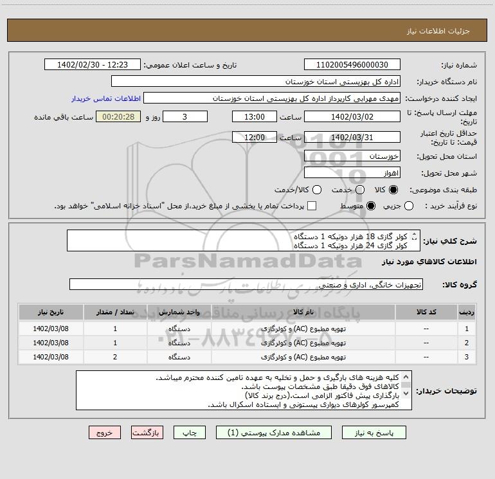Click the واحد شمارش column header
The width and height of the screenshot is (495, 479).
(x=179, y=312)
